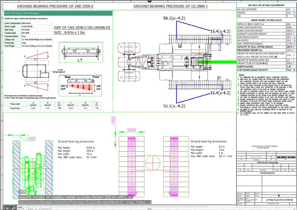Pick the magenta 5000 dimension text
Image resolution: width=297 pixels, height=210 pixels.
(x=131, y=130)
